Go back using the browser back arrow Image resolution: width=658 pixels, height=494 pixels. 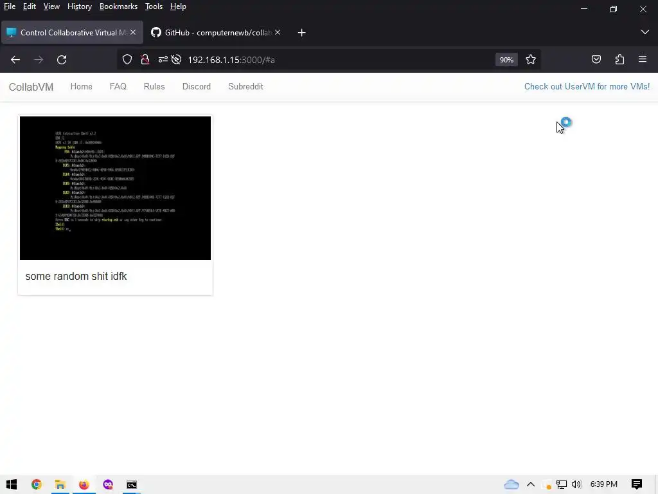(15, 60)
